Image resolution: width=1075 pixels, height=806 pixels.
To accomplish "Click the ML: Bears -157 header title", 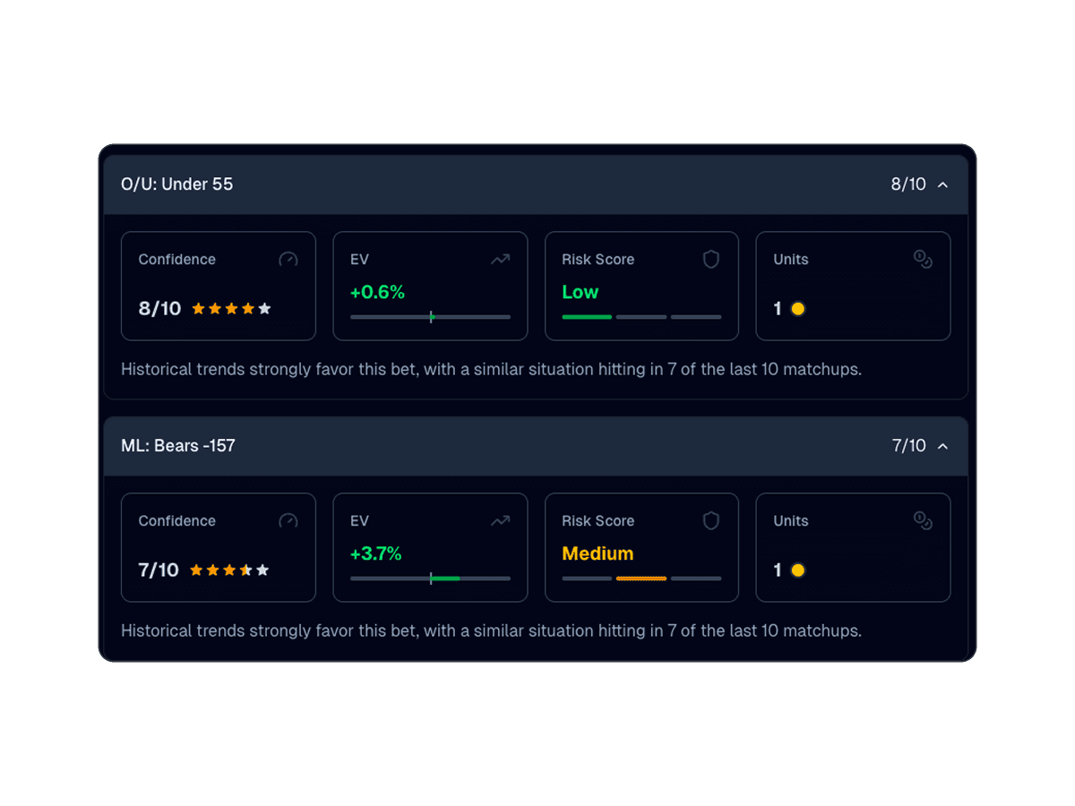I will [x=178, y=446].
